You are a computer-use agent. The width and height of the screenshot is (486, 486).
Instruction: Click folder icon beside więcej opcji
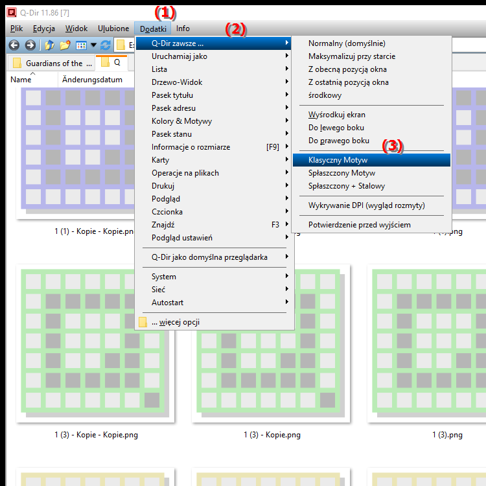(143, 322)
